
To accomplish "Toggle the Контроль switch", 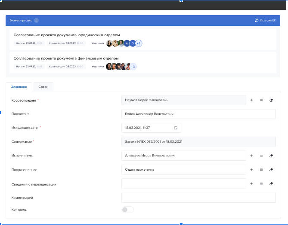I will tap(127, 210).
